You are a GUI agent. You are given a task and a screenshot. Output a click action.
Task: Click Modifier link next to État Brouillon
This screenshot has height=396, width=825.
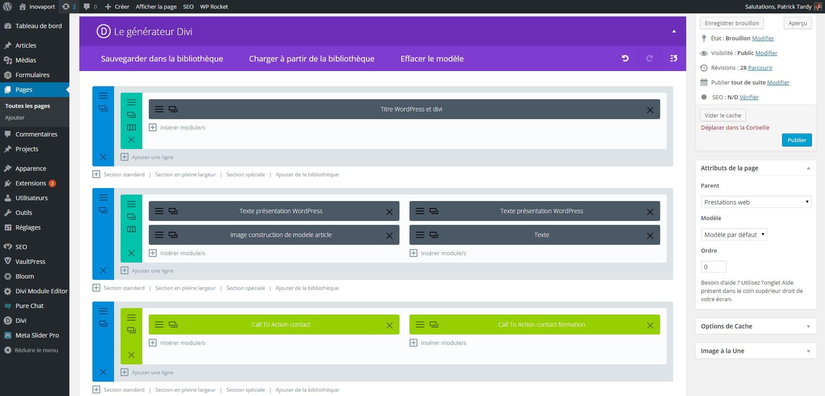pyautogui.click(x=763, y=38)
